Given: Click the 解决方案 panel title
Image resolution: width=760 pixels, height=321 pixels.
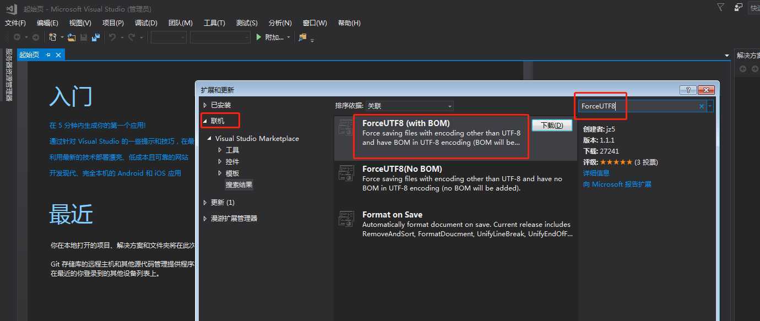Looking at the screenshot, I should [x=748, y=56].
